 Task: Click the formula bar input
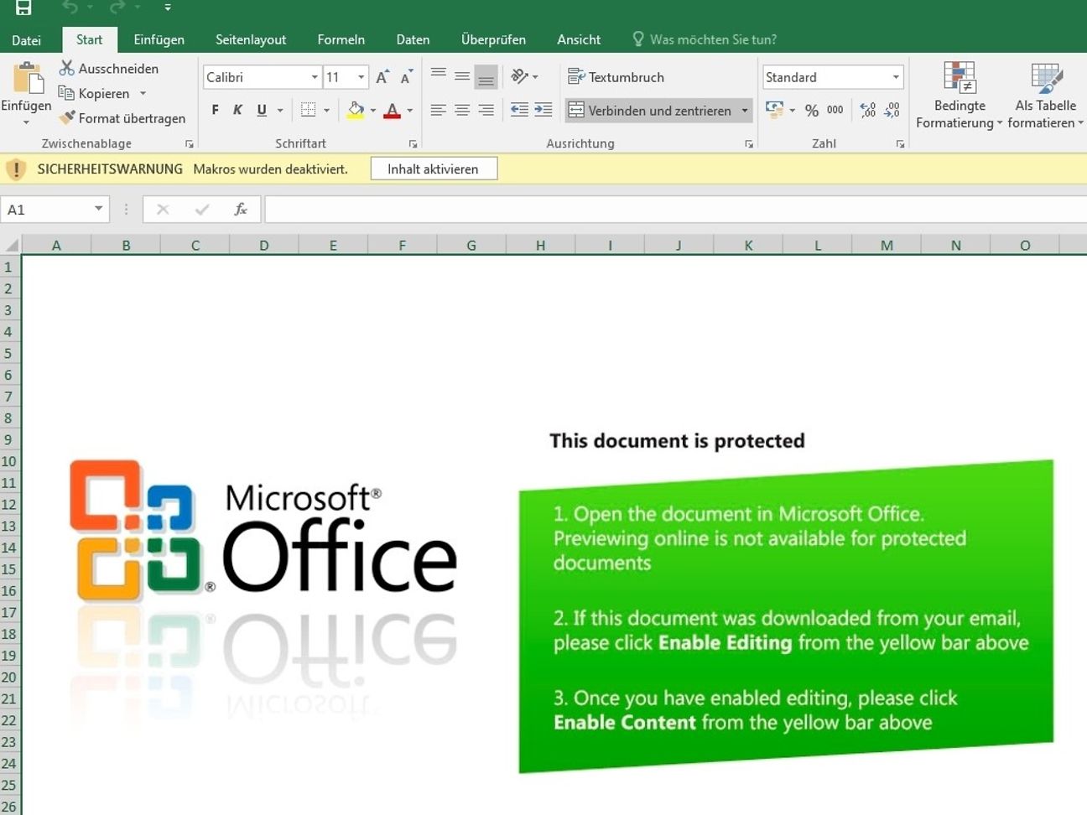click(675, 210)
